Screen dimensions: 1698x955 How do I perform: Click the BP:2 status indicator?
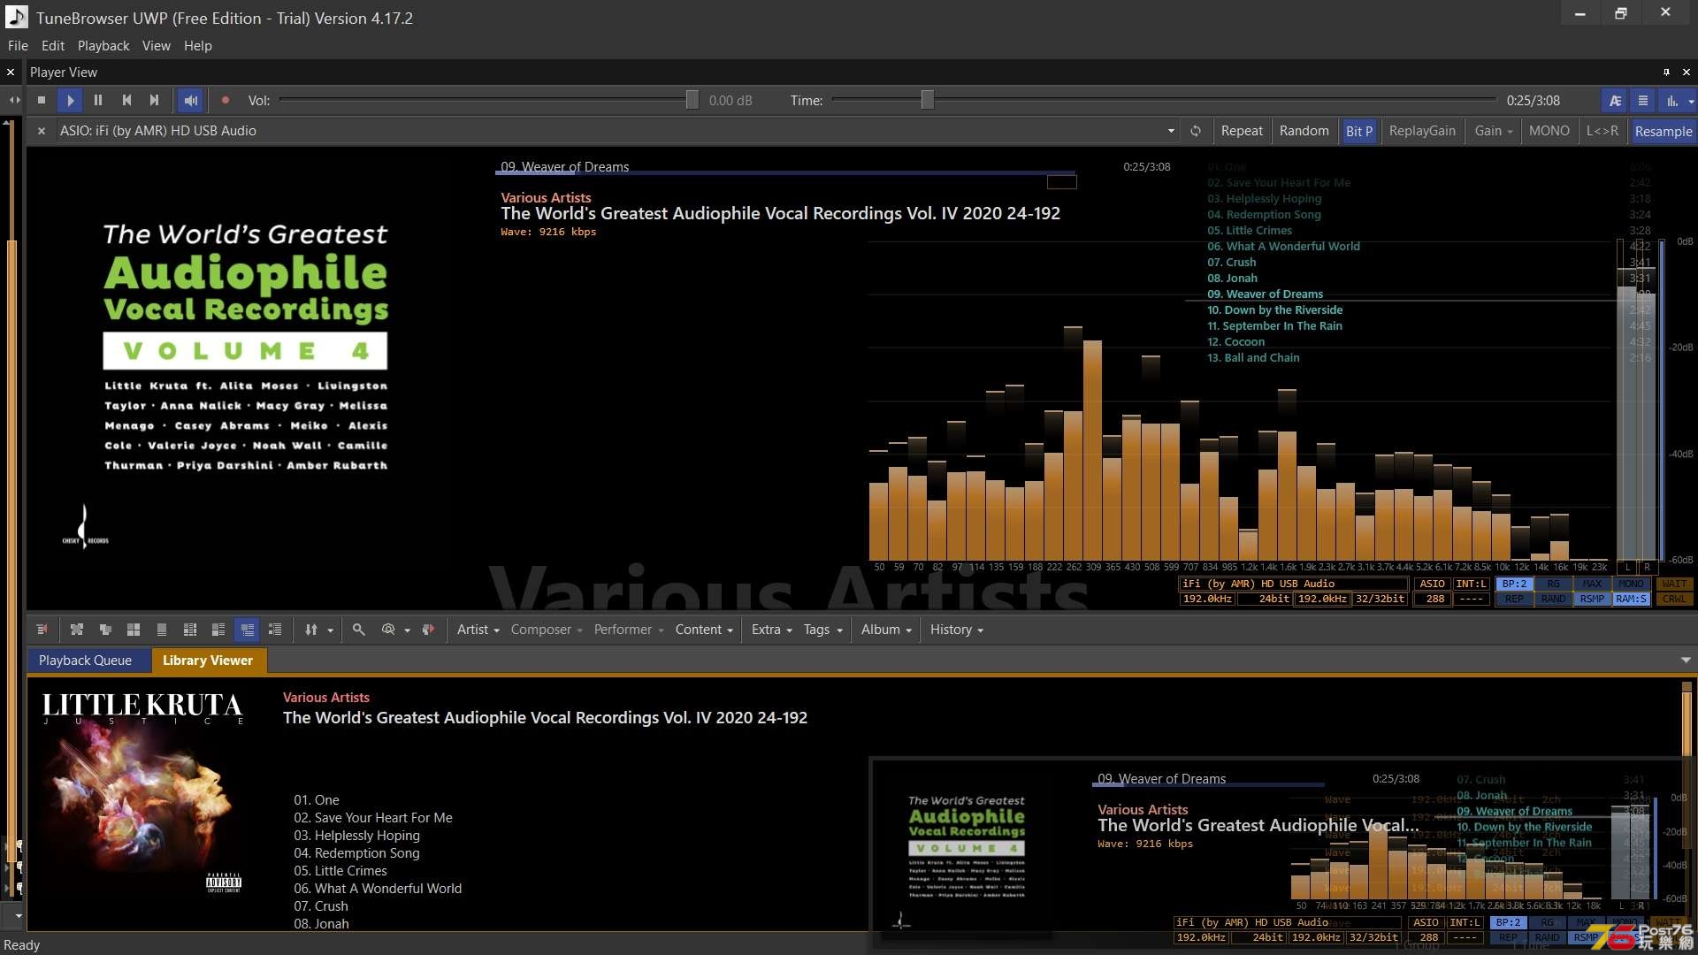pyautogui.click(x=1514, y=584)
